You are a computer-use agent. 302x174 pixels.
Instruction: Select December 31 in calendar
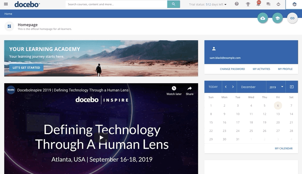(238, 139)
